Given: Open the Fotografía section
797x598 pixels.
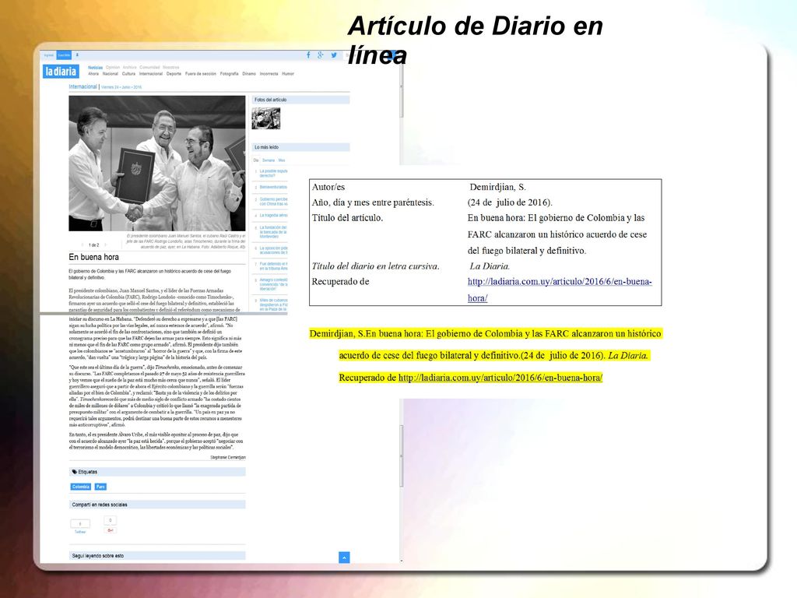Looking at the screenshot, I should (230, 74).
